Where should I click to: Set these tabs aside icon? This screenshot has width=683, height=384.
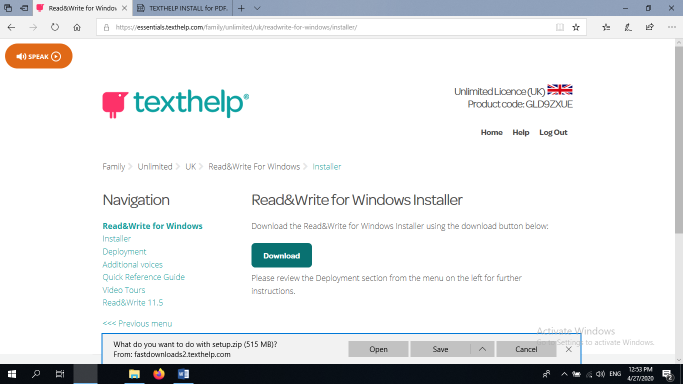pyautogui.click(x=24, y=8)
